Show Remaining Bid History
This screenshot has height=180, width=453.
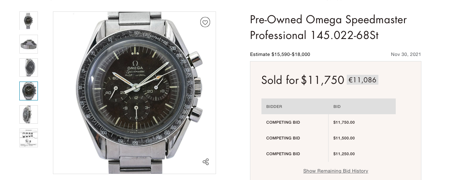[x=335, y=171]
